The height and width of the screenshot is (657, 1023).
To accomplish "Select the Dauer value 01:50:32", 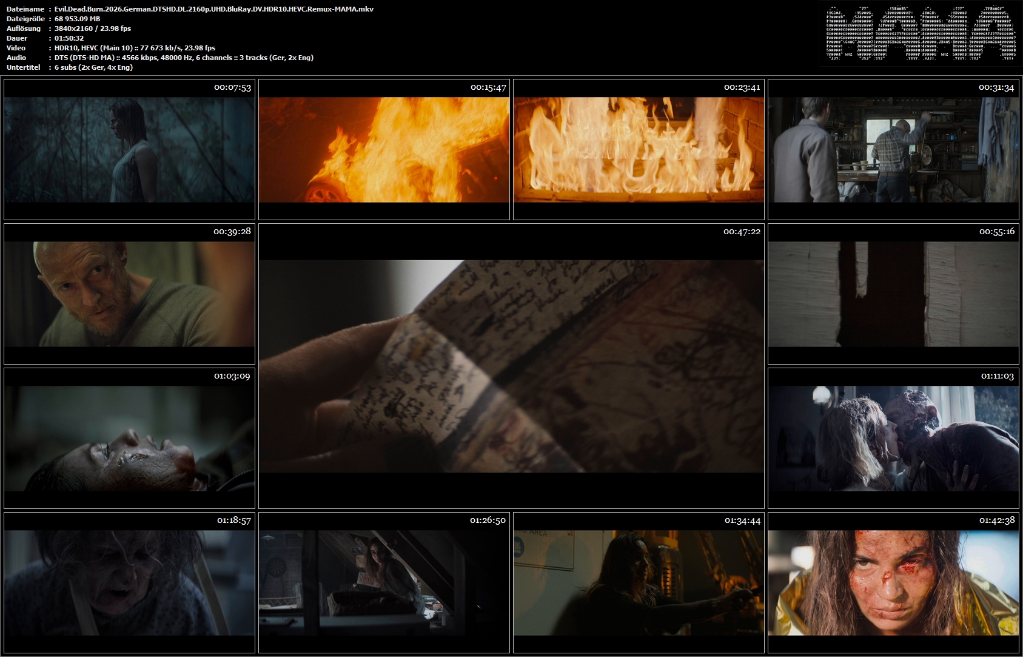I will tap(69, 38).
